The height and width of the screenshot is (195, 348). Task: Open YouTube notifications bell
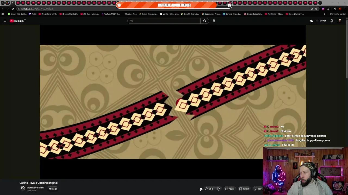(332, 21)
